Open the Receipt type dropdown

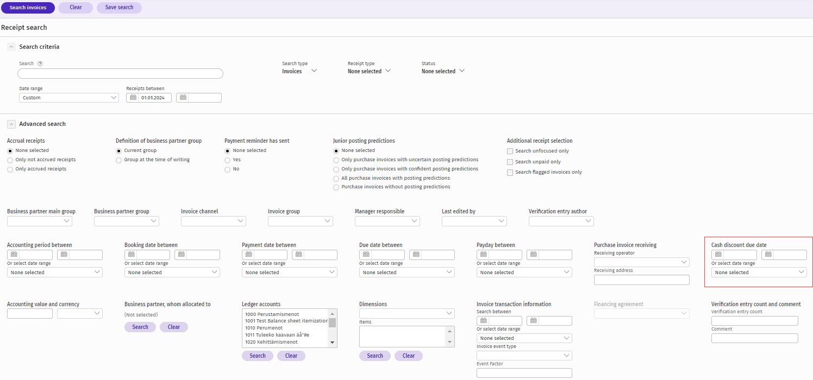(x=369, y=71)
